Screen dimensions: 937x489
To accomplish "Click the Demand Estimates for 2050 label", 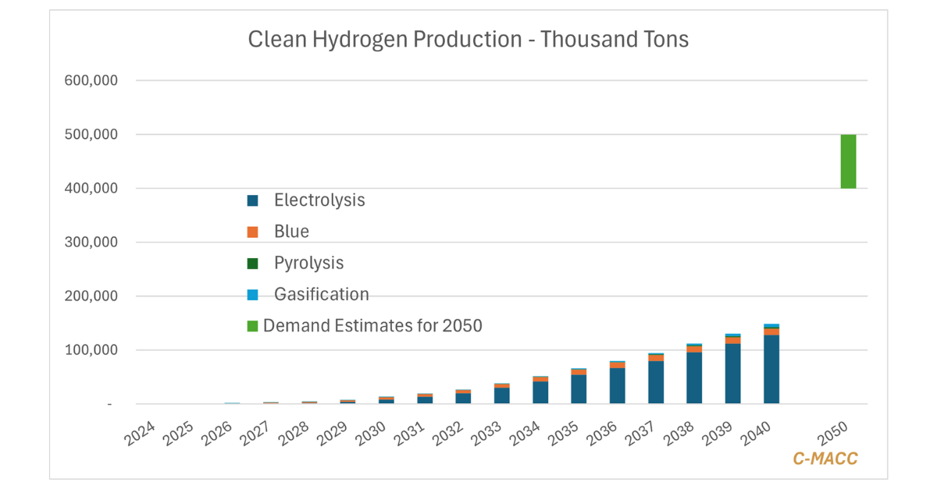I will [372, 326].
